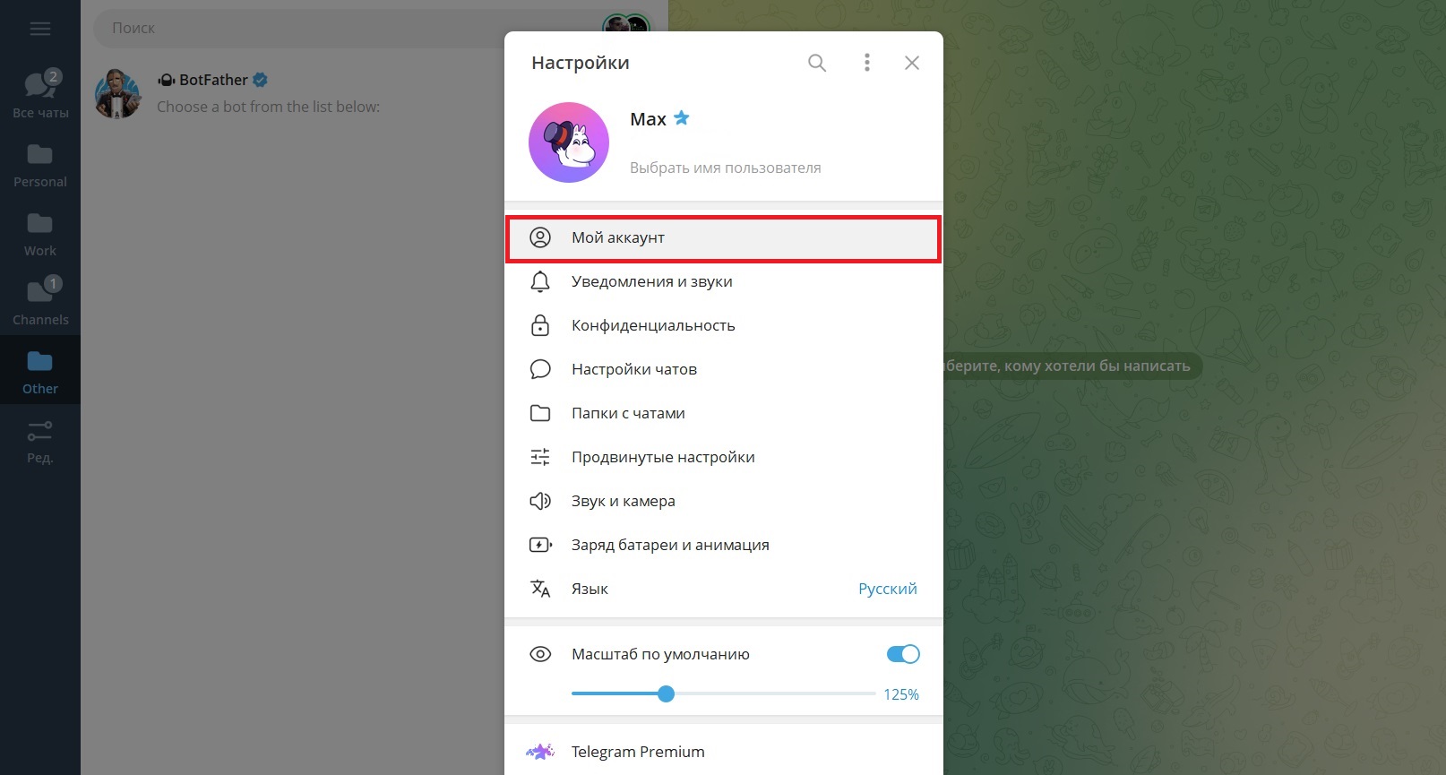Click the interface scale slider handle

coord(666,693)
